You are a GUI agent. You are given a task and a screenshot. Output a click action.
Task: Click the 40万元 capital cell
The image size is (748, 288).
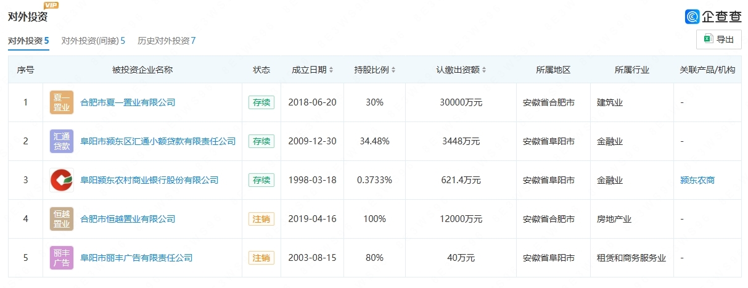click(x=461, y=258)
